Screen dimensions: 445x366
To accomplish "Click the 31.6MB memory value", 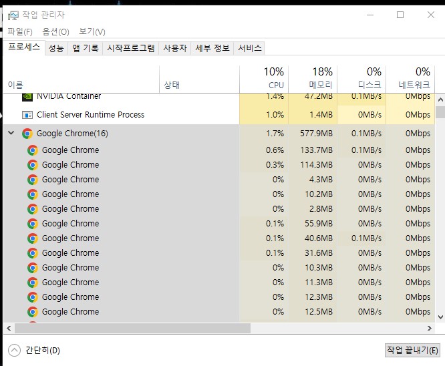I will pos(319,253).
